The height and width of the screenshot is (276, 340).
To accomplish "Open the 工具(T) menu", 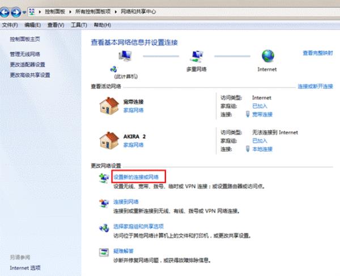I will coord(79,25).
